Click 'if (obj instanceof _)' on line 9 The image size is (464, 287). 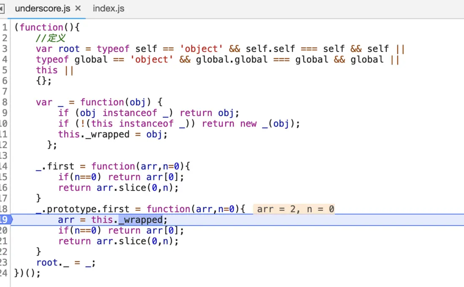tap(116, 113)
